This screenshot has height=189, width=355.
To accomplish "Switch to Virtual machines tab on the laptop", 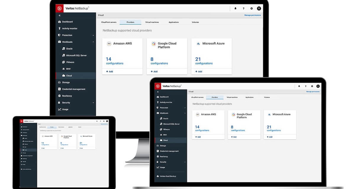I will [232, 97].
